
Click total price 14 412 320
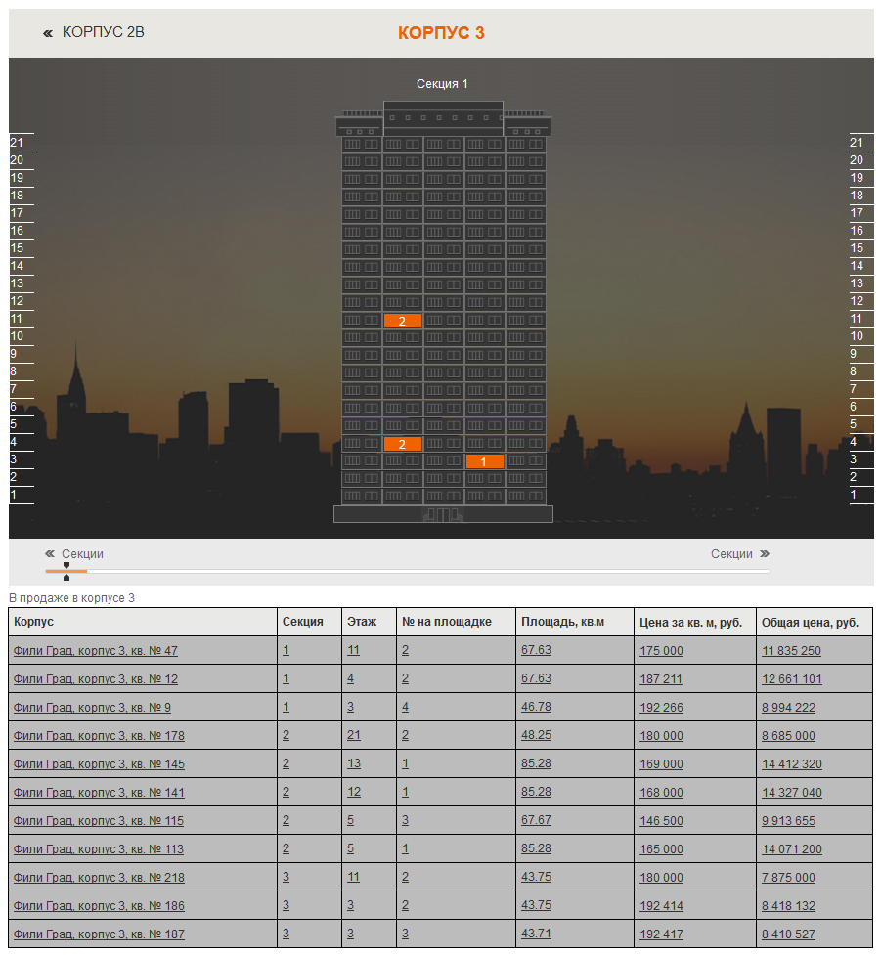pos(791,764)
